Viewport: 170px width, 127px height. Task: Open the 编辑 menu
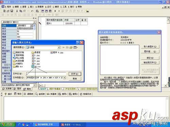click(16, 7)
